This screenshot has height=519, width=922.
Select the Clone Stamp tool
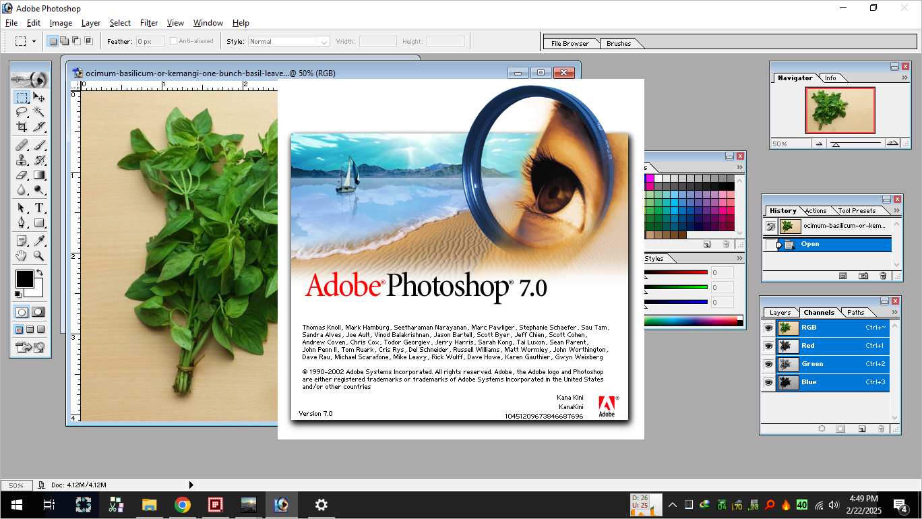click(22, 160)
